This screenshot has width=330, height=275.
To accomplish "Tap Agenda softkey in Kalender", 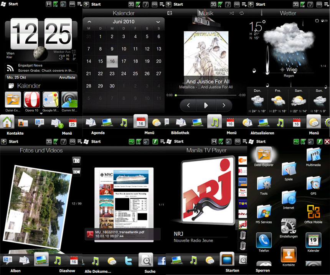I will click(x=98, y=133).
